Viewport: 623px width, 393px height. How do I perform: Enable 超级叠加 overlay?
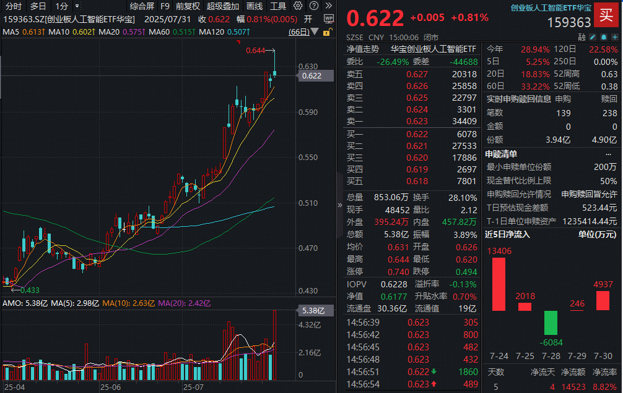pos(223,6)
